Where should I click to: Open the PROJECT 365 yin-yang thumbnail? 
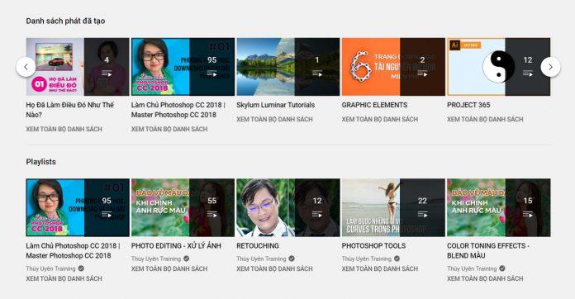point(498,67)
